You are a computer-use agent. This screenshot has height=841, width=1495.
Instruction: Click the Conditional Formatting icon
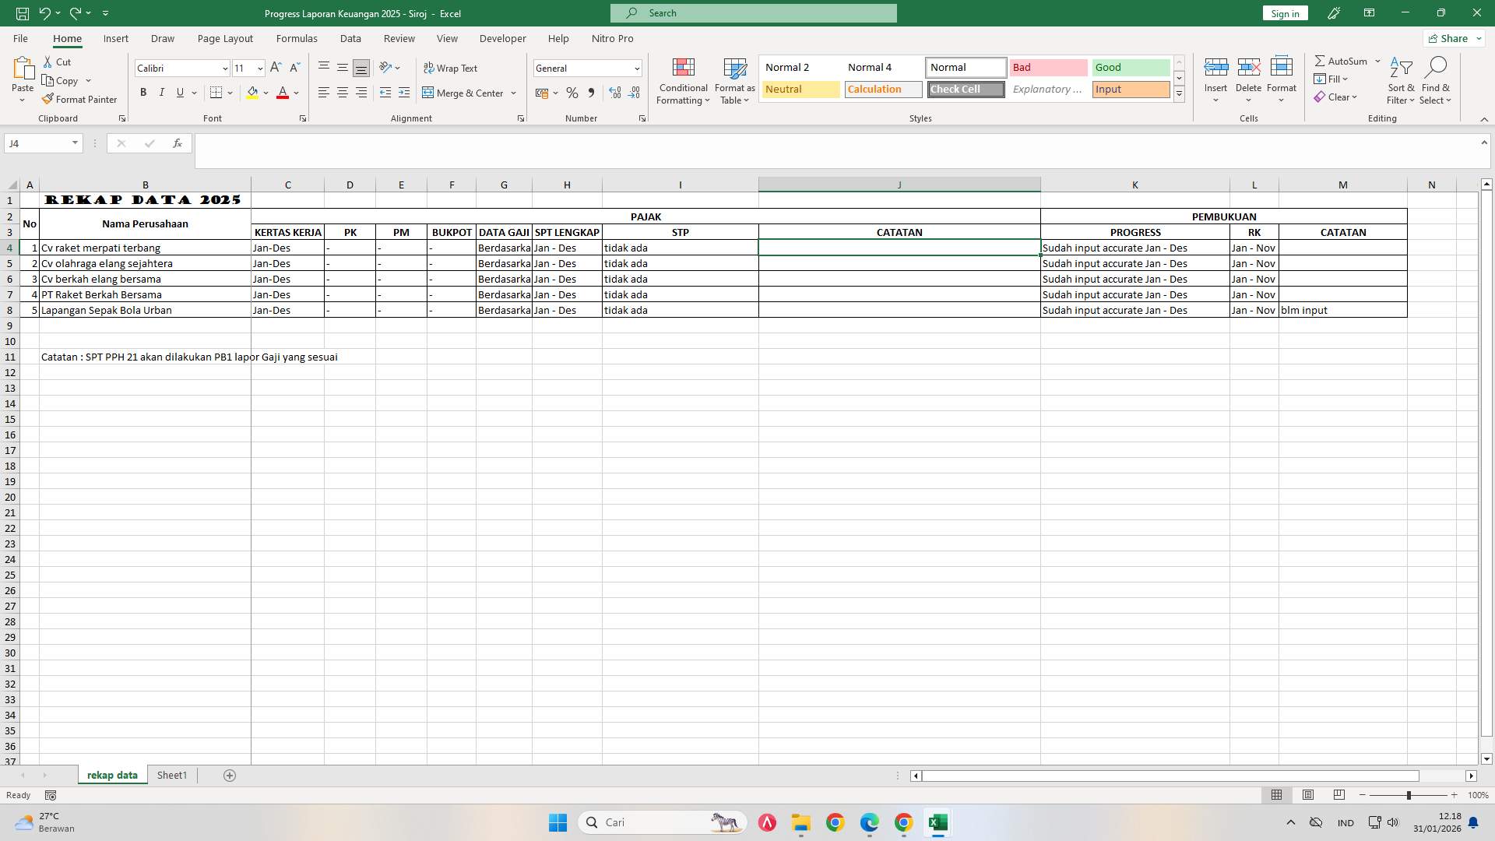point(683,69)
